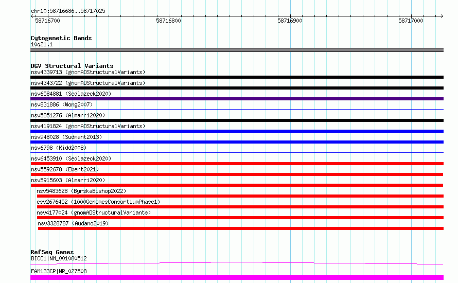The image size is (458, 283).
Task: Select the nsv6798 Kidd2008 label
Action: coord(59,148)
